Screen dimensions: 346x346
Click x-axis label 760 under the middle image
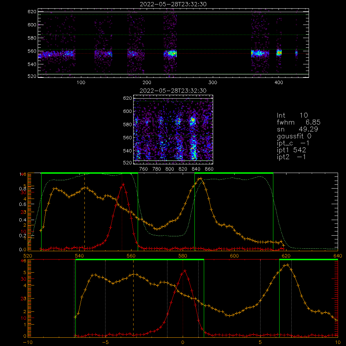point(144,169)
